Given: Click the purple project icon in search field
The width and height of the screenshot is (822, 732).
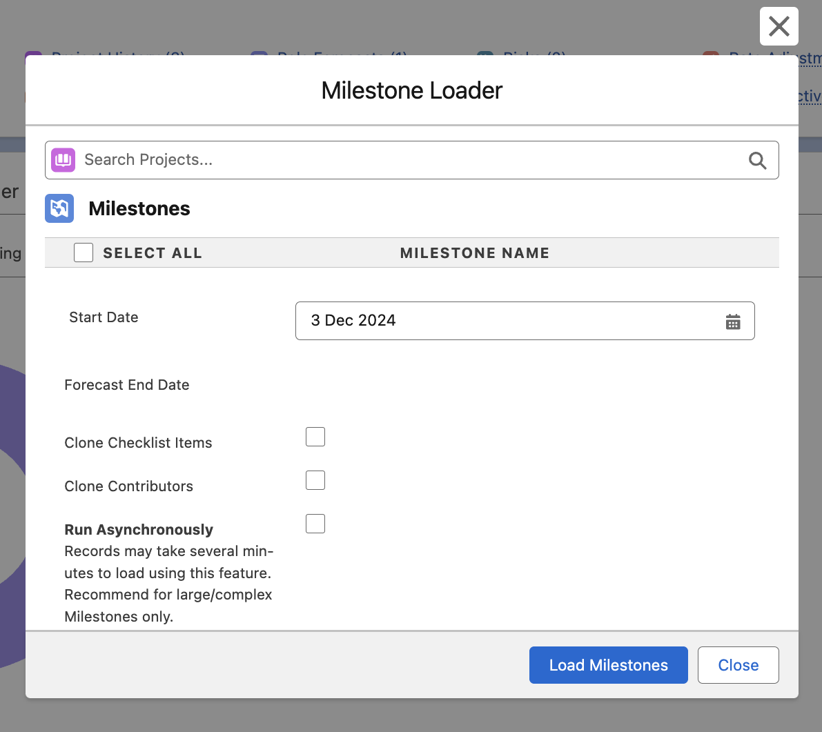Looking at the screenshot, I should tap(63, 160).
